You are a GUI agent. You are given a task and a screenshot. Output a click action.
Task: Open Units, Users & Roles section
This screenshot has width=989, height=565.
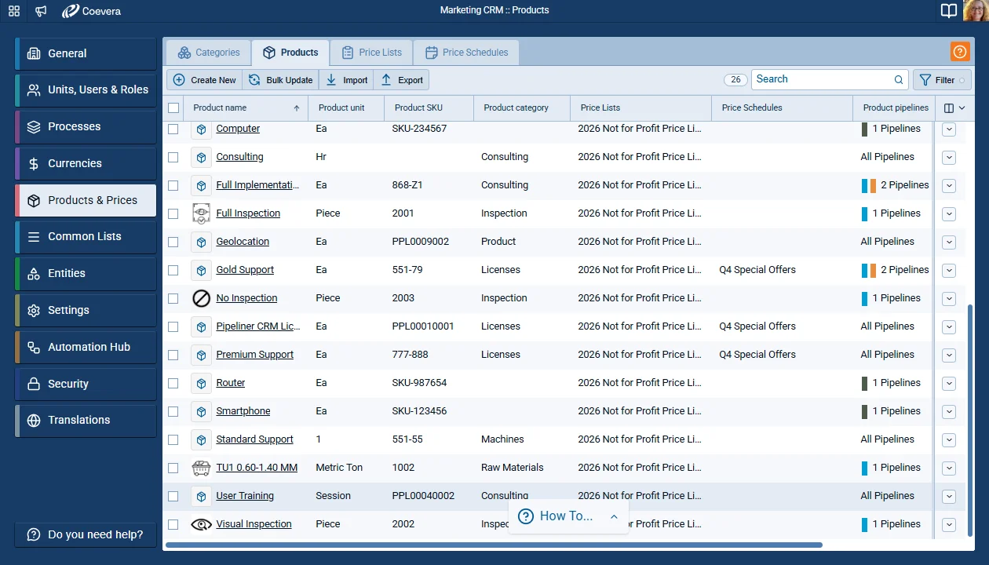pyautogui.click(x=86, y=89)
